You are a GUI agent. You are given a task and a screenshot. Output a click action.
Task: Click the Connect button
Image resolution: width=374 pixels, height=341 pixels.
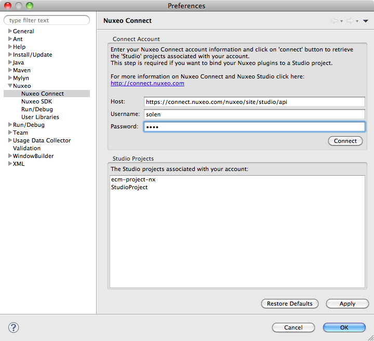[345, 141]
